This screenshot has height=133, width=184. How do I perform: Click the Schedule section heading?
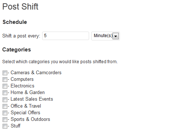15,22
